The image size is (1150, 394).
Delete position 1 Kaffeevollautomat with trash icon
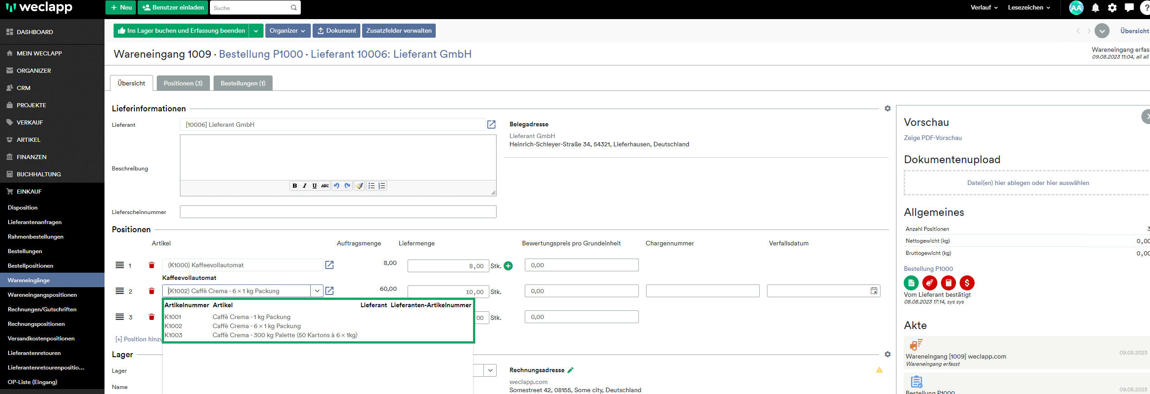point(152,265)
